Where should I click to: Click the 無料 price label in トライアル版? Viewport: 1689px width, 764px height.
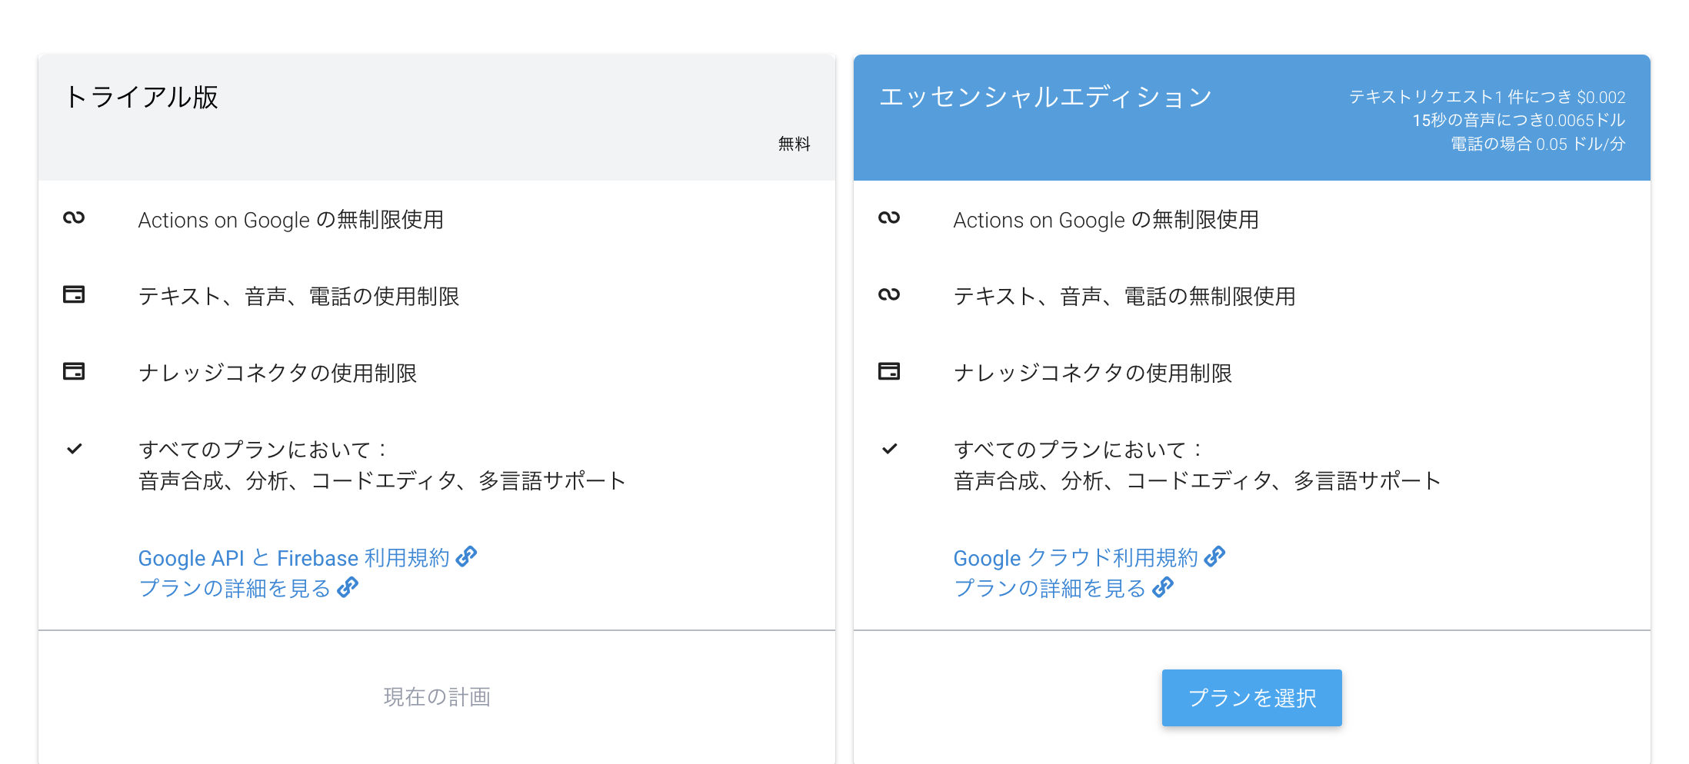[793, 143]
